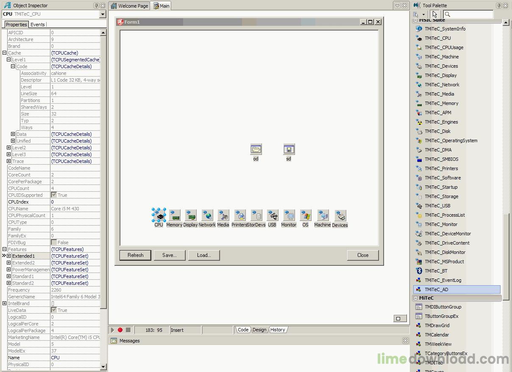Select the Frequency property row
The height and width of the screenshot is (372, 512).
[53, 290]
